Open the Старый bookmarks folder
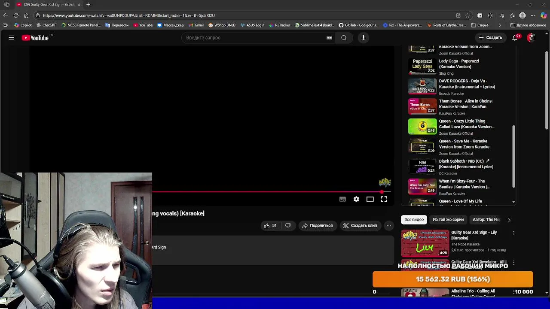The width and height of the screenshot is (550, 309). (x=480, y=25)
